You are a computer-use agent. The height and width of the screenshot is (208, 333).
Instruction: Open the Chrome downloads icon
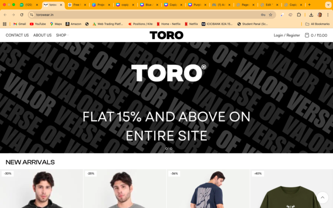point(311,15)
